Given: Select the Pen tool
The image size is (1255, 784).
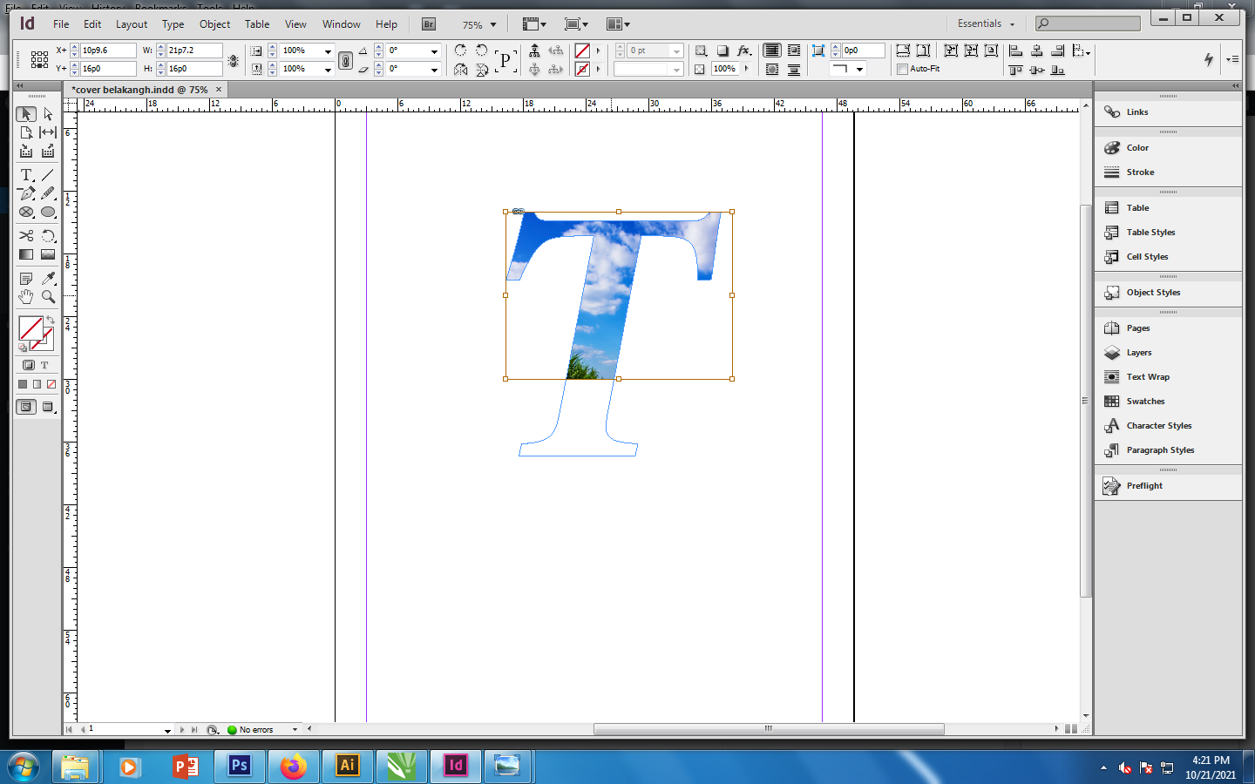Looking at the screenshot, I should tap(26, 193).
